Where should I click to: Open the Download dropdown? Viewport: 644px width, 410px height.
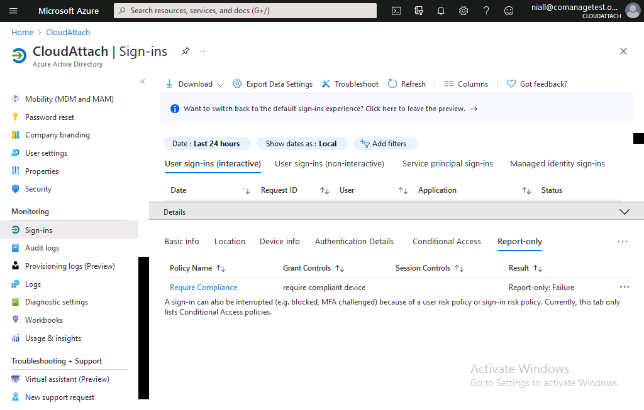195,84
